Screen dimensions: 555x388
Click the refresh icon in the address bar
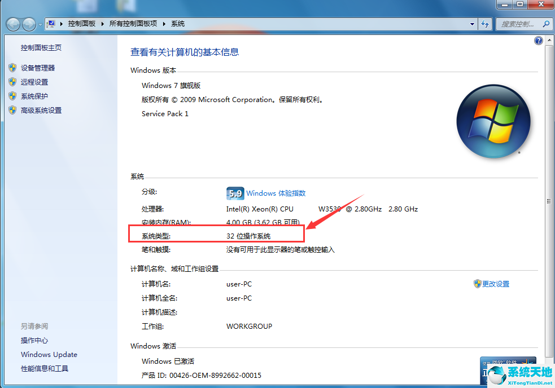click(x=485, y=24)
